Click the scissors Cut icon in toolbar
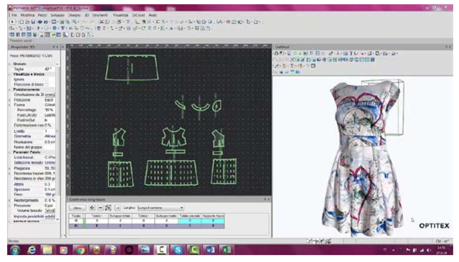459x262 pixels. click(x=101, y=22)
